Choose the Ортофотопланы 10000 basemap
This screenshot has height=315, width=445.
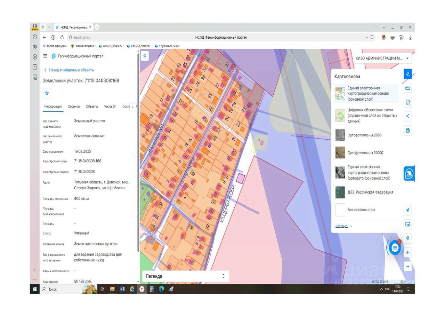(366, 153)
